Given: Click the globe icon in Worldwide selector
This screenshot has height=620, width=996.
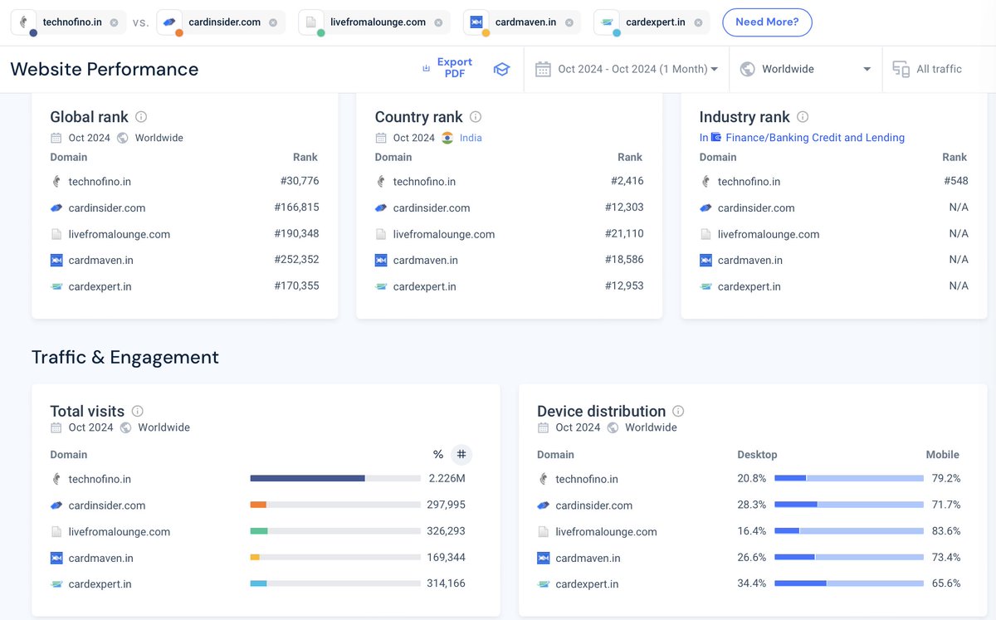Looking at the screenshot, I should (747, 69).
